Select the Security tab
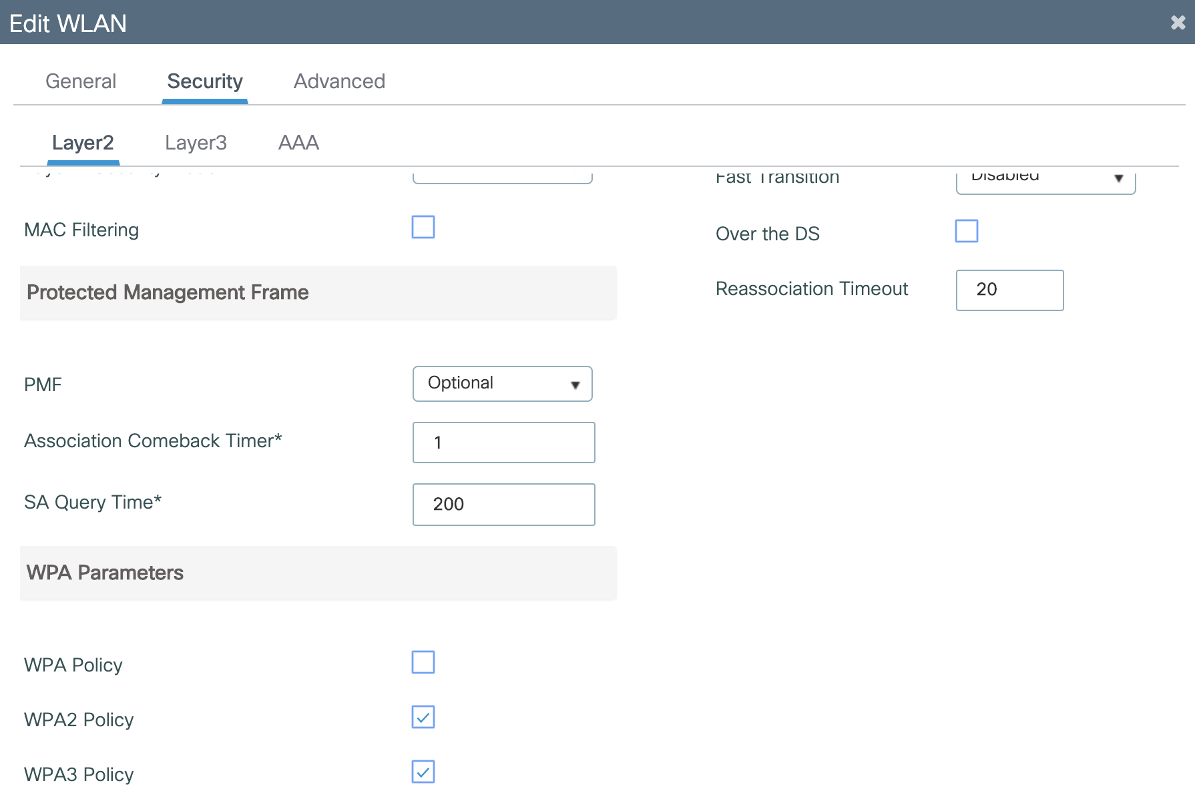This screenshot has height=805, width=1195. [x=204, y=81]
